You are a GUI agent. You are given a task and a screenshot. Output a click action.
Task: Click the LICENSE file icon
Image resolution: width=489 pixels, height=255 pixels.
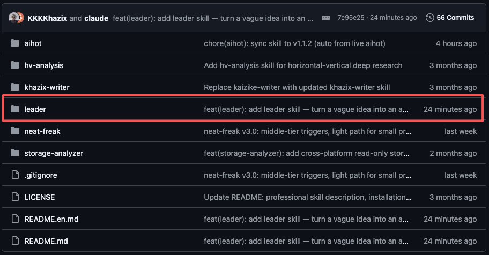click(15, 197)
